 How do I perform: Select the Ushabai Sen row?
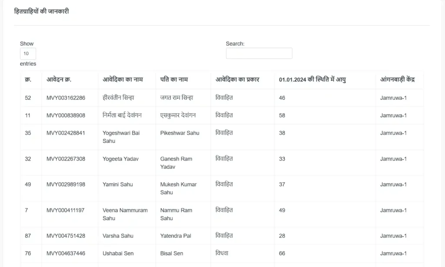(222, 254)
